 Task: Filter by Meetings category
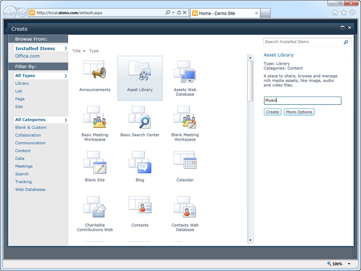[x=24, y=166]
